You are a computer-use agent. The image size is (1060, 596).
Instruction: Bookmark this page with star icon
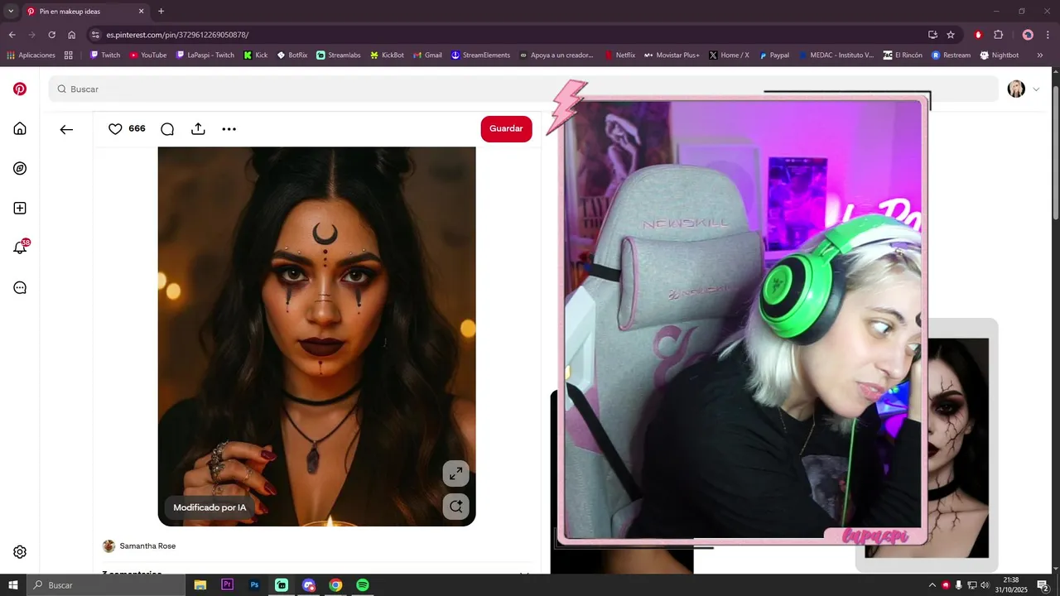[951, 35]
